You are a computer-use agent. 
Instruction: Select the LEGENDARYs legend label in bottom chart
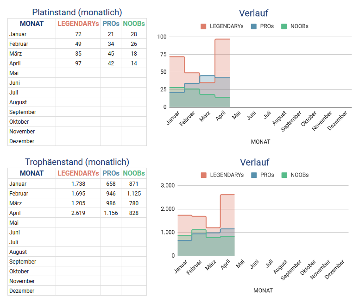(x=227, y=175)
